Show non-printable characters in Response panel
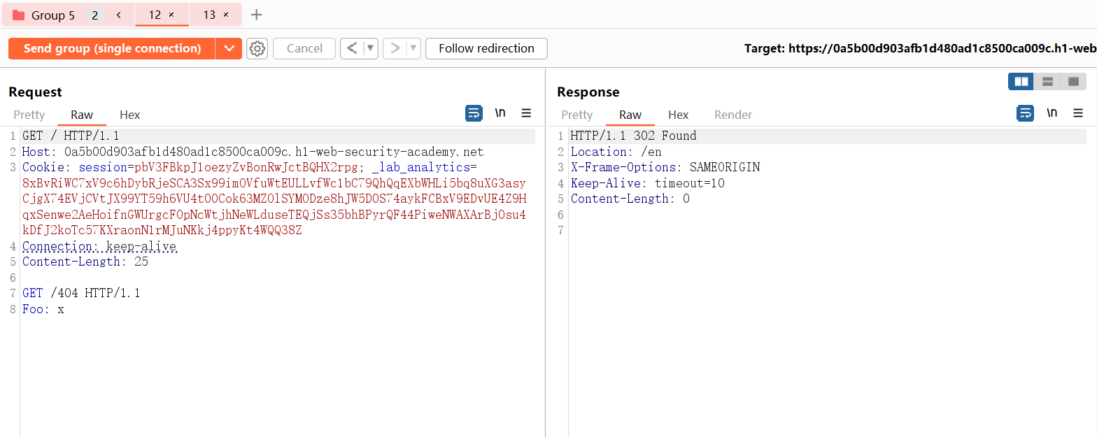This screenshot has width=1097, height=437. 1052,113
